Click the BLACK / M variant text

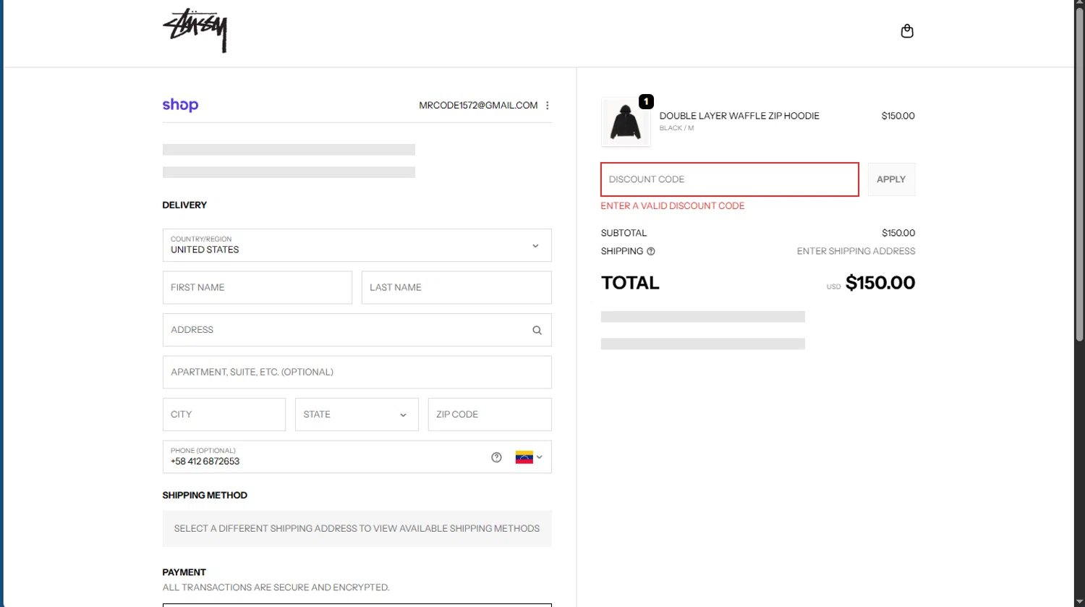pos(676,128)
